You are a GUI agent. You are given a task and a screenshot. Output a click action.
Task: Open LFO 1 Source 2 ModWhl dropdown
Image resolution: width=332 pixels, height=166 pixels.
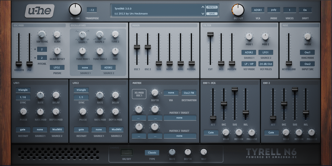[57, 130]
